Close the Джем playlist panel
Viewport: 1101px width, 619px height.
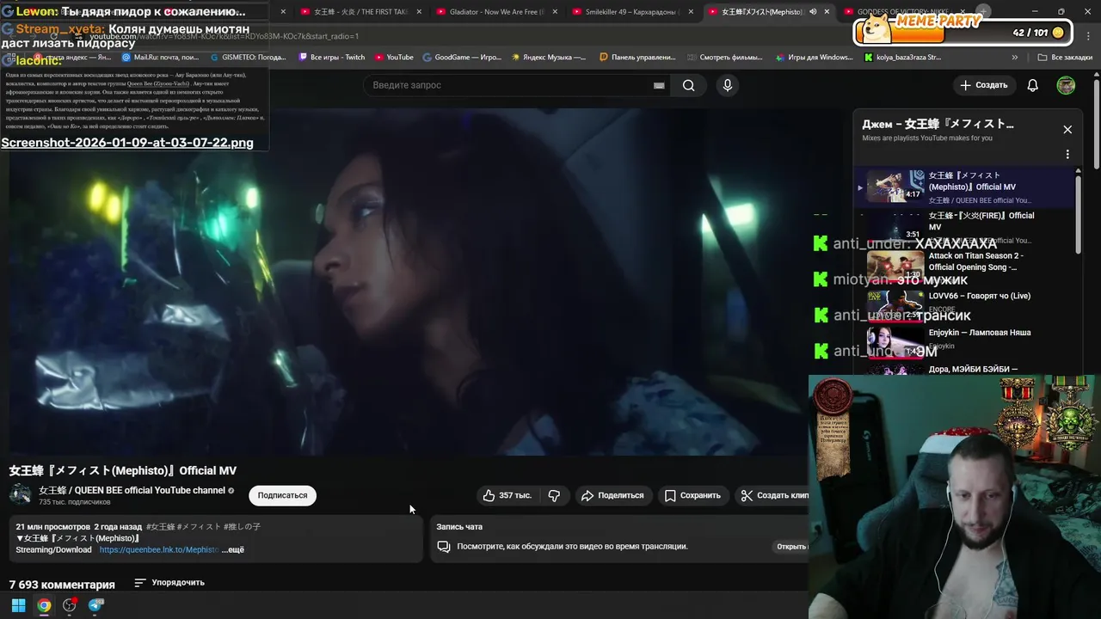1067,130
